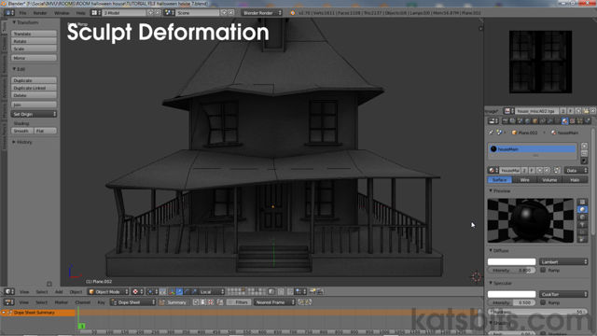This screenshot has height=336, width=597.
Task: Toggle the Summary button in dope sheet
Action: pyautogui.click(x=174, y=302)
